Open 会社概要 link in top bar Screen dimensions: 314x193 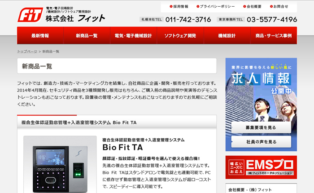(x=252, y=7)
